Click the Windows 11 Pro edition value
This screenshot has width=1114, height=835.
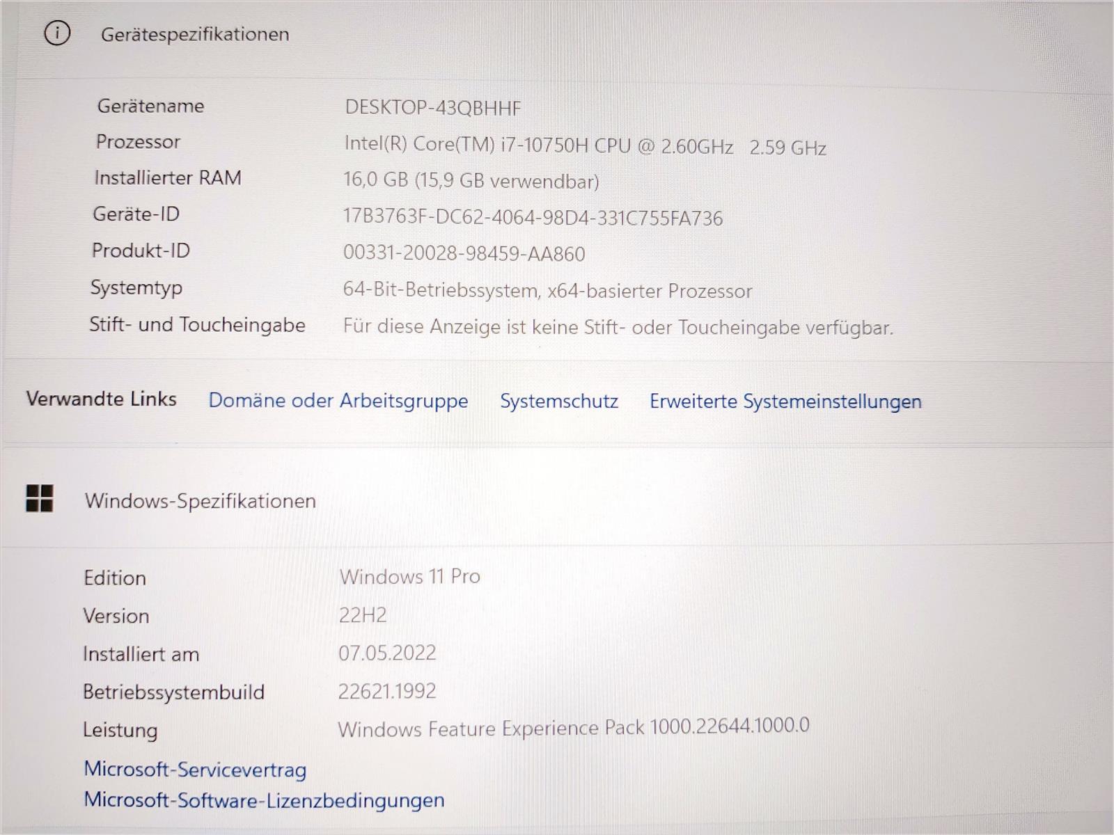[409, 576]
